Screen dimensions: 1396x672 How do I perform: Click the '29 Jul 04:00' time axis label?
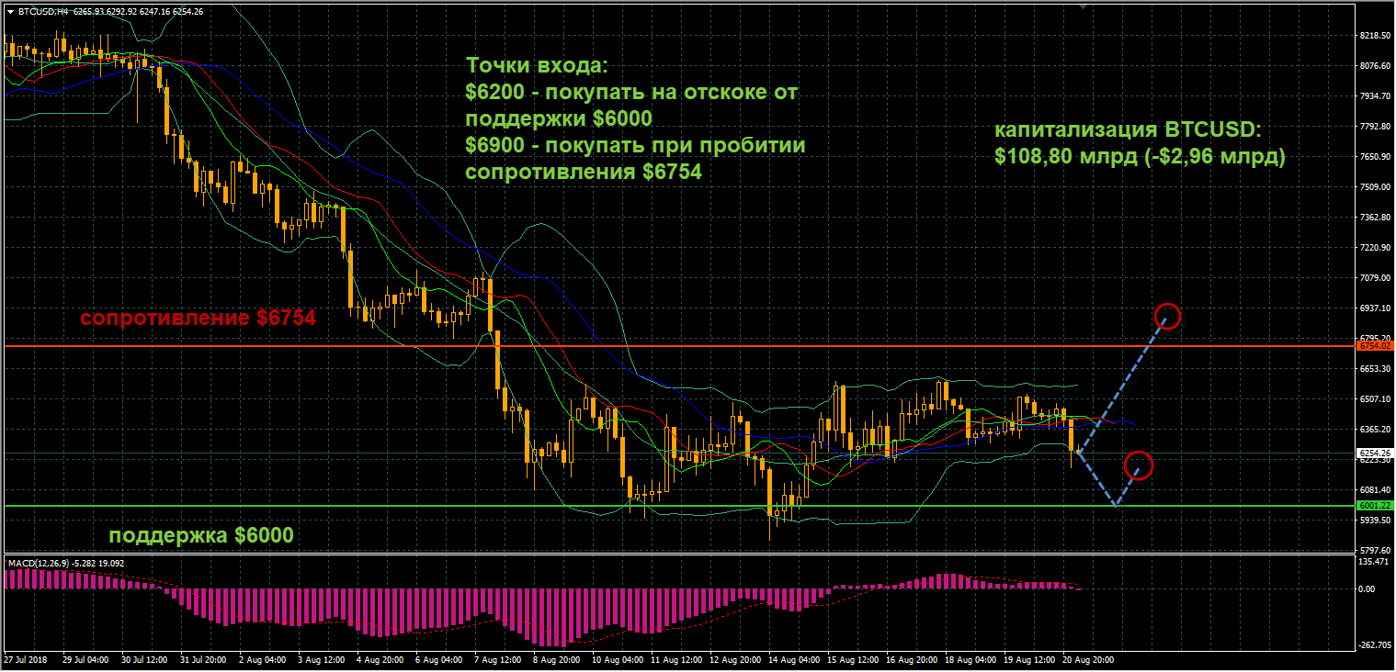click(85, 660)
